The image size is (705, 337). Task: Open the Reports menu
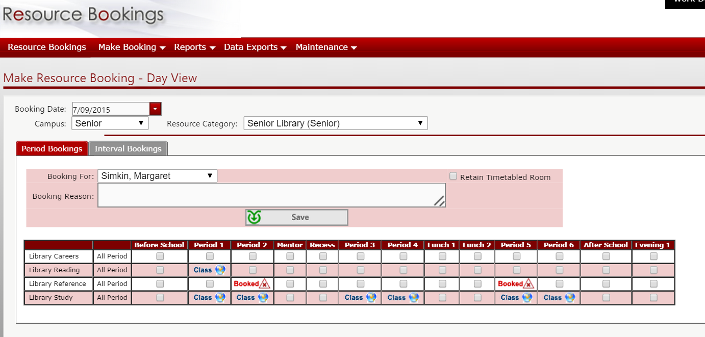(194, 47)
